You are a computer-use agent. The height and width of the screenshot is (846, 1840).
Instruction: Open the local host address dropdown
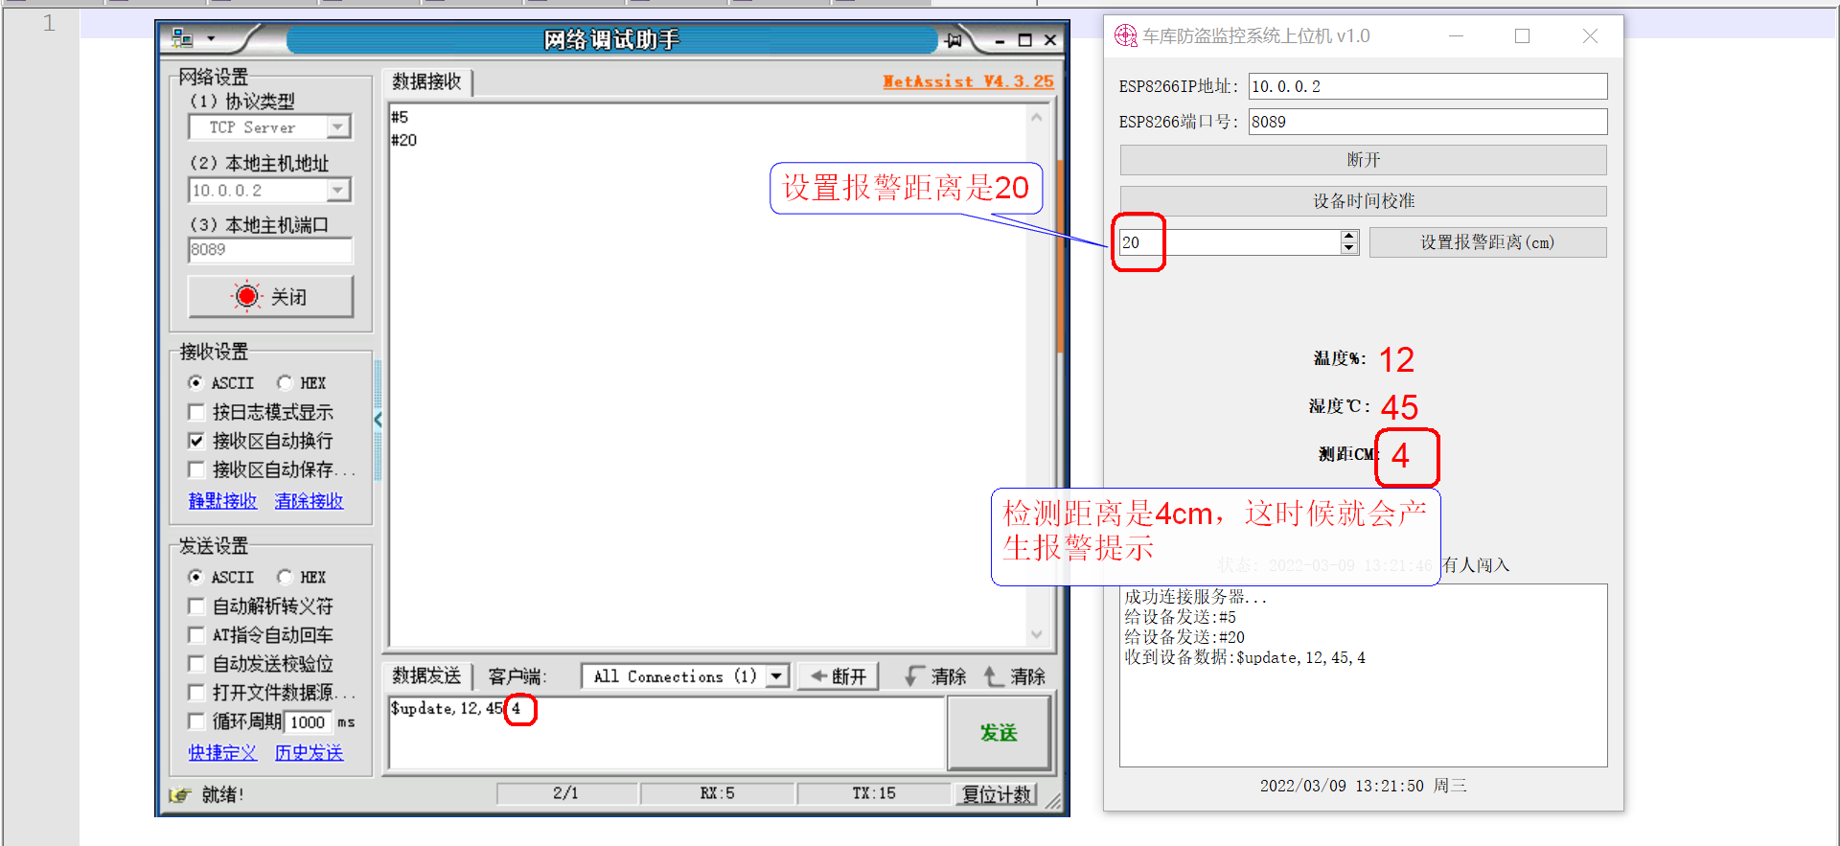(x=337, y=191)
